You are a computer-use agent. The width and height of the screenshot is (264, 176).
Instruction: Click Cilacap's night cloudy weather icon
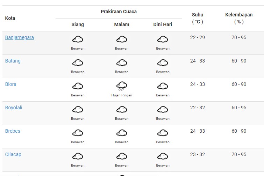[x=122, y=156]
